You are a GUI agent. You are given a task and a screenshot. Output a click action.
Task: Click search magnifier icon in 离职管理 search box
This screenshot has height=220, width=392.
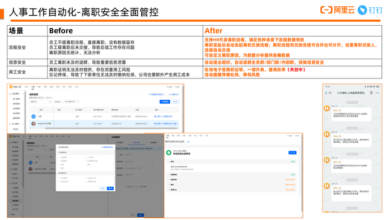50,102
